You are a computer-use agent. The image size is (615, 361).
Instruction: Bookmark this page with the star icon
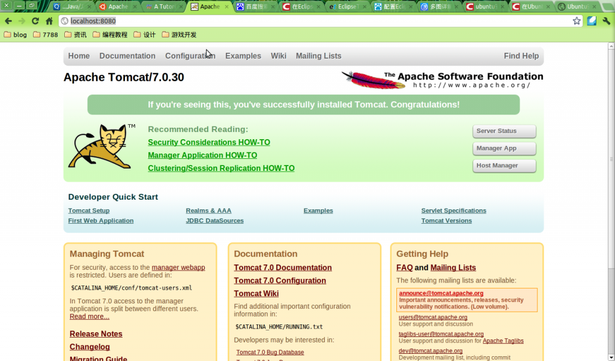click(x=576, y=21)
